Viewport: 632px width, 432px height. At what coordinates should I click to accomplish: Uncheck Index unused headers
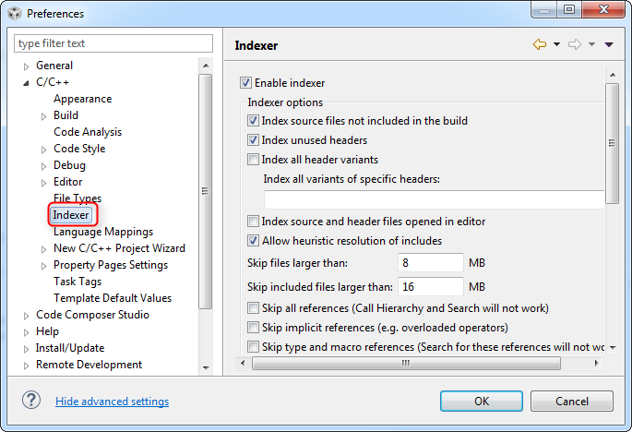[254, 140]
